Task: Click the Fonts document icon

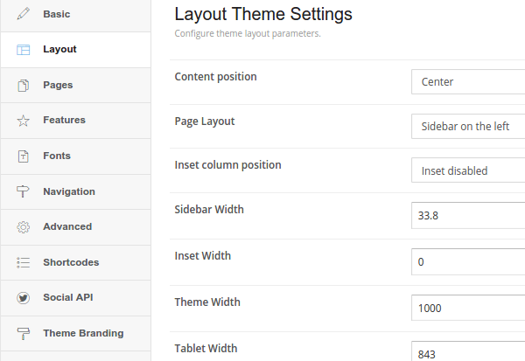Action: pyautogui.click(x=23, y=156)
